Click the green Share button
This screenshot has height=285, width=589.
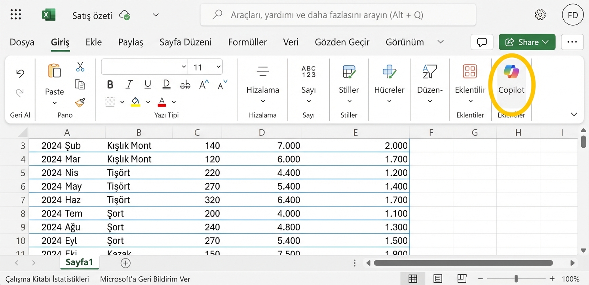tap(527, 42)
